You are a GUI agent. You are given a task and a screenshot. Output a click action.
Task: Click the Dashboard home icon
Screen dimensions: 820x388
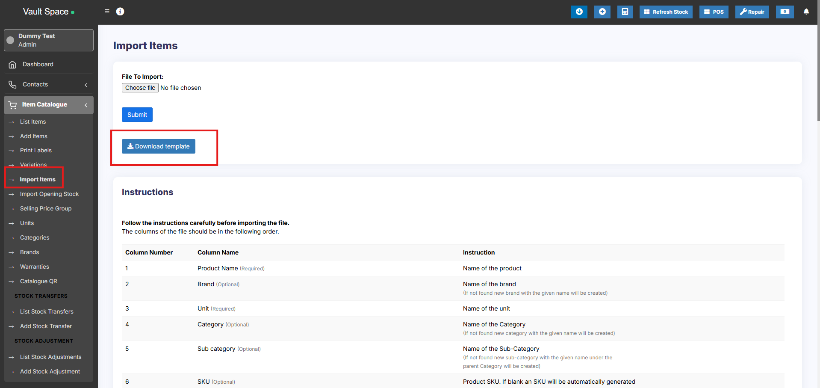click(13, 65)
